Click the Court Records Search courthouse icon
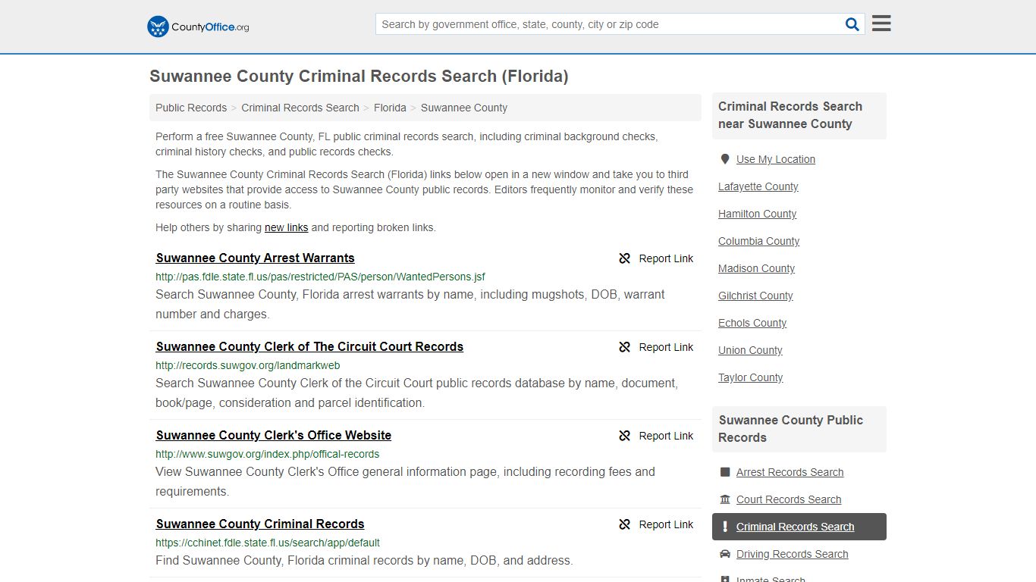The image size is (1036, 582). pos(725,499)
